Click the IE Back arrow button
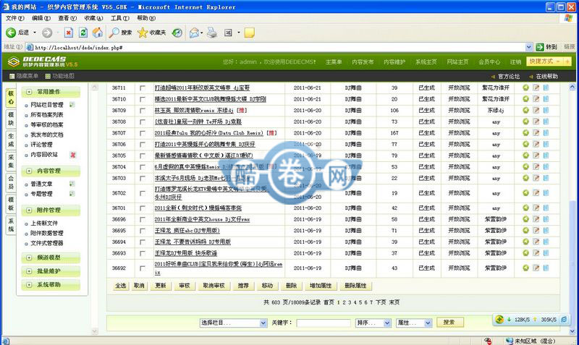579x345 pixels. 11,33
